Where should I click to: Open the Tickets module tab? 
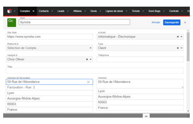136,11
